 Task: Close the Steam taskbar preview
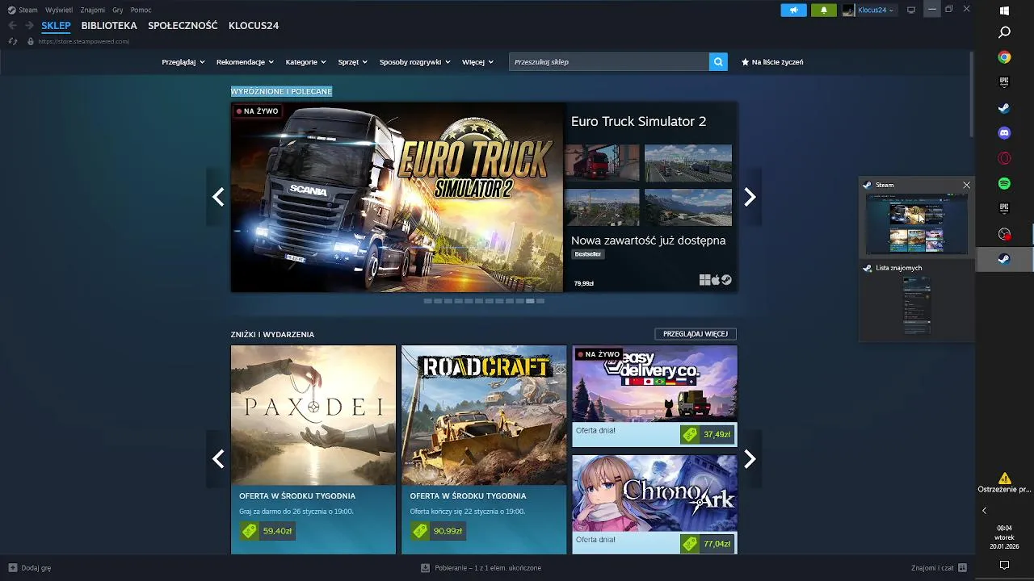click(966, 185)
